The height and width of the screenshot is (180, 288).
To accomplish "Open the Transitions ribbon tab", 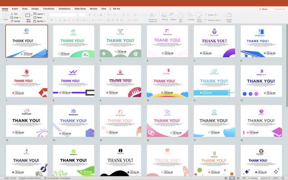I will (x=48, y=9).
